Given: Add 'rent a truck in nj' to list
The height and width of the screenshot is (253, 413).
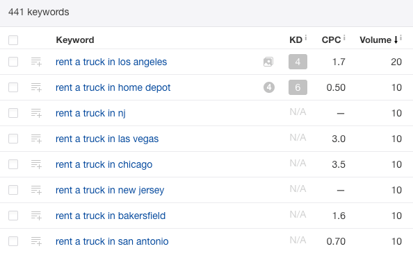Looking at the screenshot, I should point(36,113).
